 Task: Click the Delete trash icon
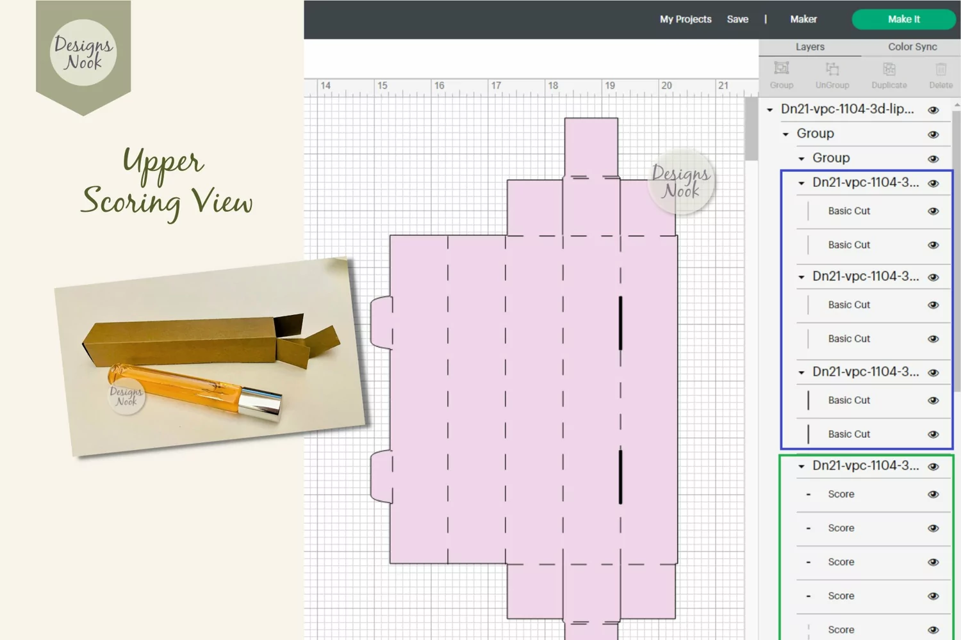940,68
